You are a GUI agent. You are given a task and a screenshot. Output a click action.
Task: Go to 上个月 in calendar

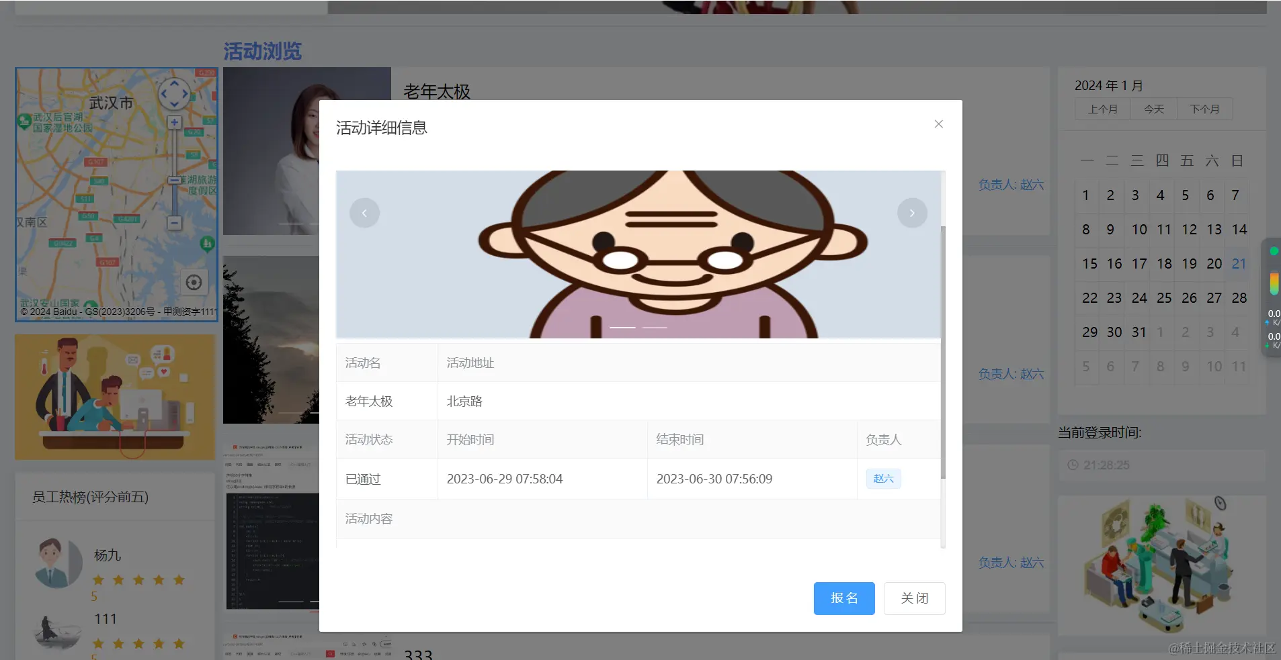click(x=1103, y=109)
